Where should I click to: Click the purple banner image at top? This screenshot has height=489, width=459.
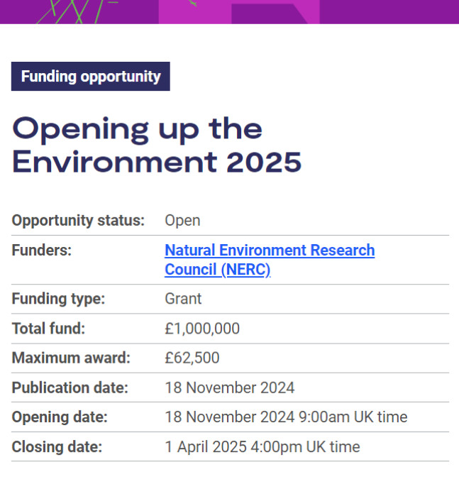click(x=230, y=12)
